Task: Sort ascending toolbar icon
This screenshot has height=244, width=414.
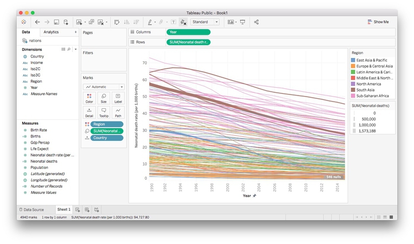Action: click(127, 22)
